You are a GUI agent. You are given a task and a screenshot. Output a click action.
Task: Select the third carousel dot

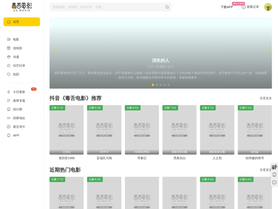tap(161, 85)
